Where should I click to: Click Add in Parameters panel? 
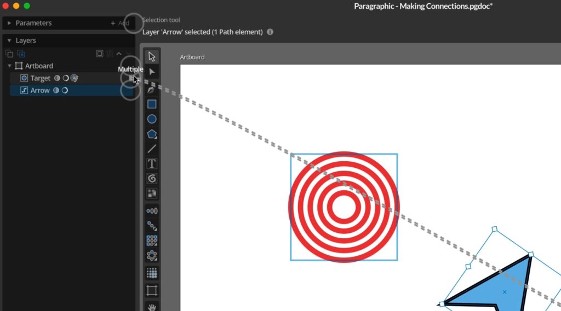click(120, 24)
